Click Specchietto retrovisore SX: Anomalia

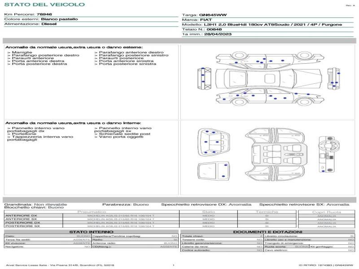(304, 204)
